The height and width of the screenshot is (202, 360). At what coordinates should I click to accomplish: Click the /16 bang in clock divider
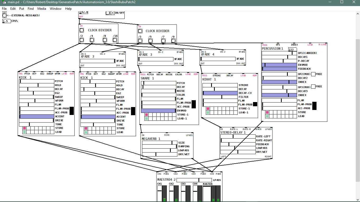tap(115, 40)
